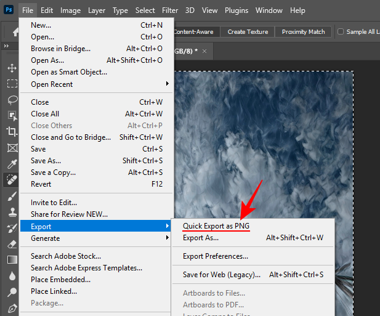Select the Dodge tool
This screenshot has width=380, height=316.
(12, 292)
